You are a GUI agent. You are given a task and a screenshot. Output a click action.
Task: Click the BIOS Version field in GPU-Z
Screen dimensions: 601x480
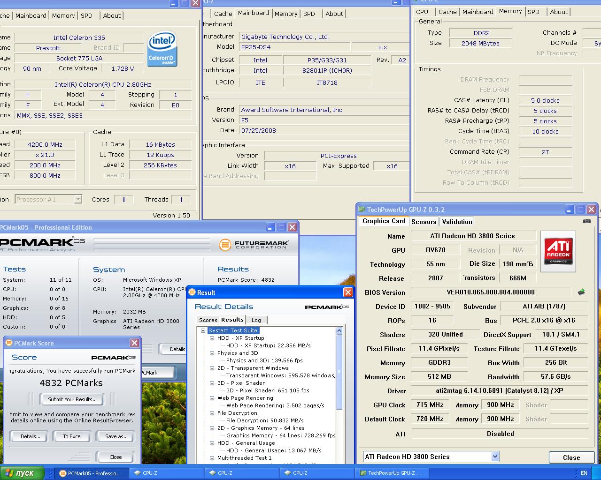point(491,292)
